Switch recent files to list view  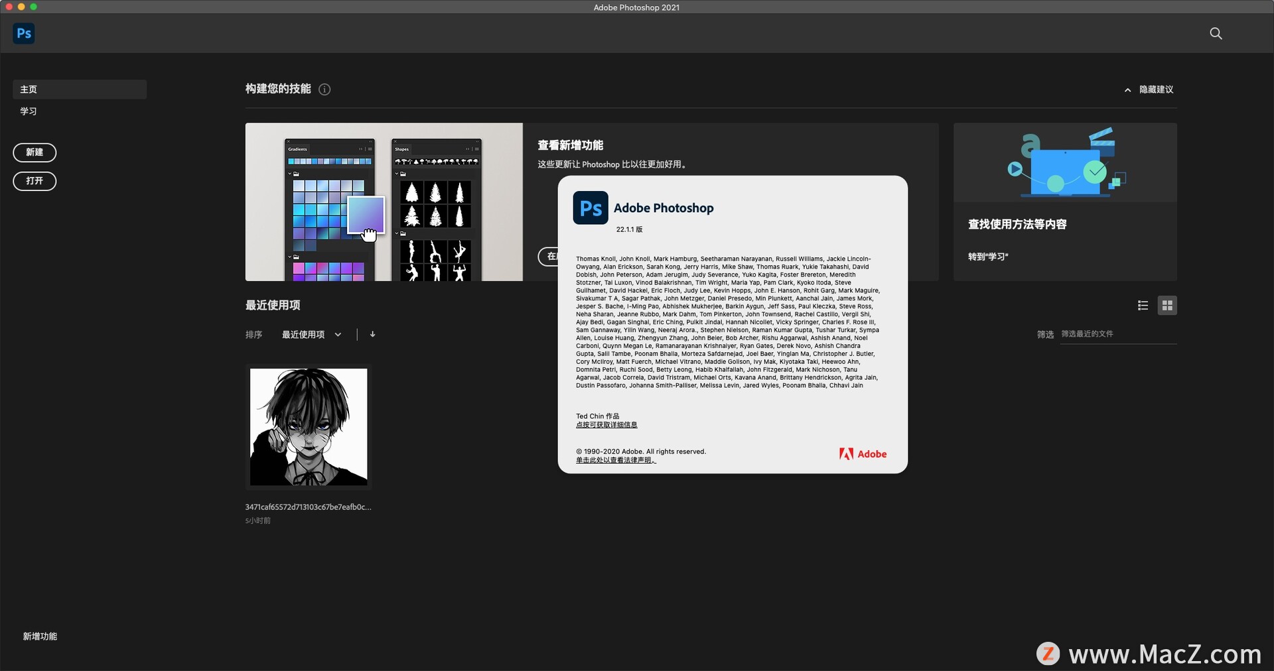pyautogui.click(x=1143, y=305)
